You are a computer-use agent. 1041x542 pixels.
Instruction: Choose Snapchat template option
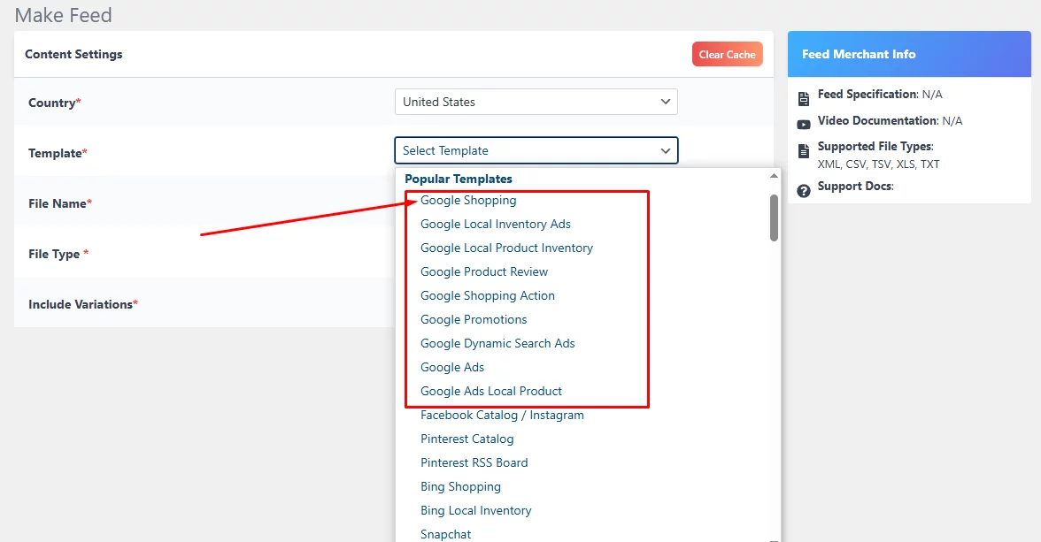point(445,535)
